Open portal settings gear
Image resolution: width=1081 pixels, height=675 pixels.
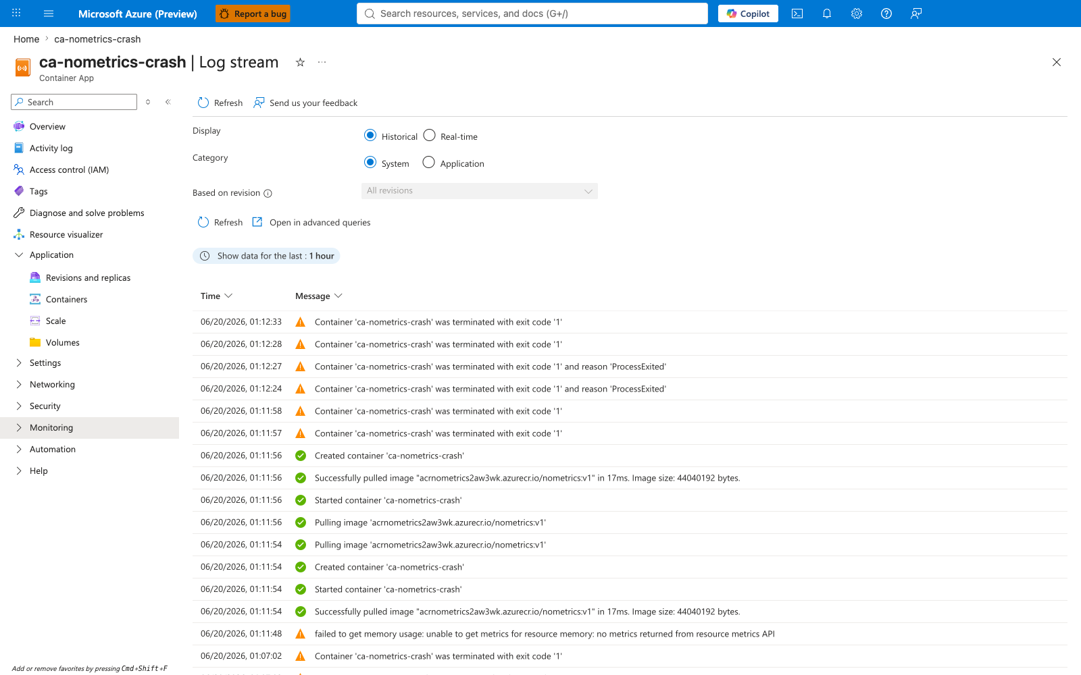857,13
